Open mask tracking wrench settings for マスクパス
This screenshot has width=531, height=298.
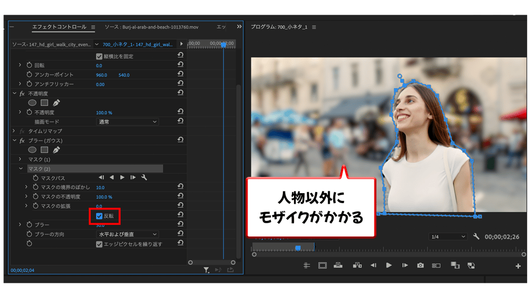tap(144, 177)
